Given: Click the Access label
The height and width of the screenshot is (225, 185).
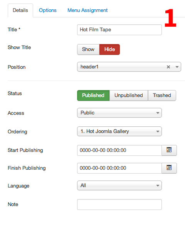Looking at the screenshot, I should [16, 113].
